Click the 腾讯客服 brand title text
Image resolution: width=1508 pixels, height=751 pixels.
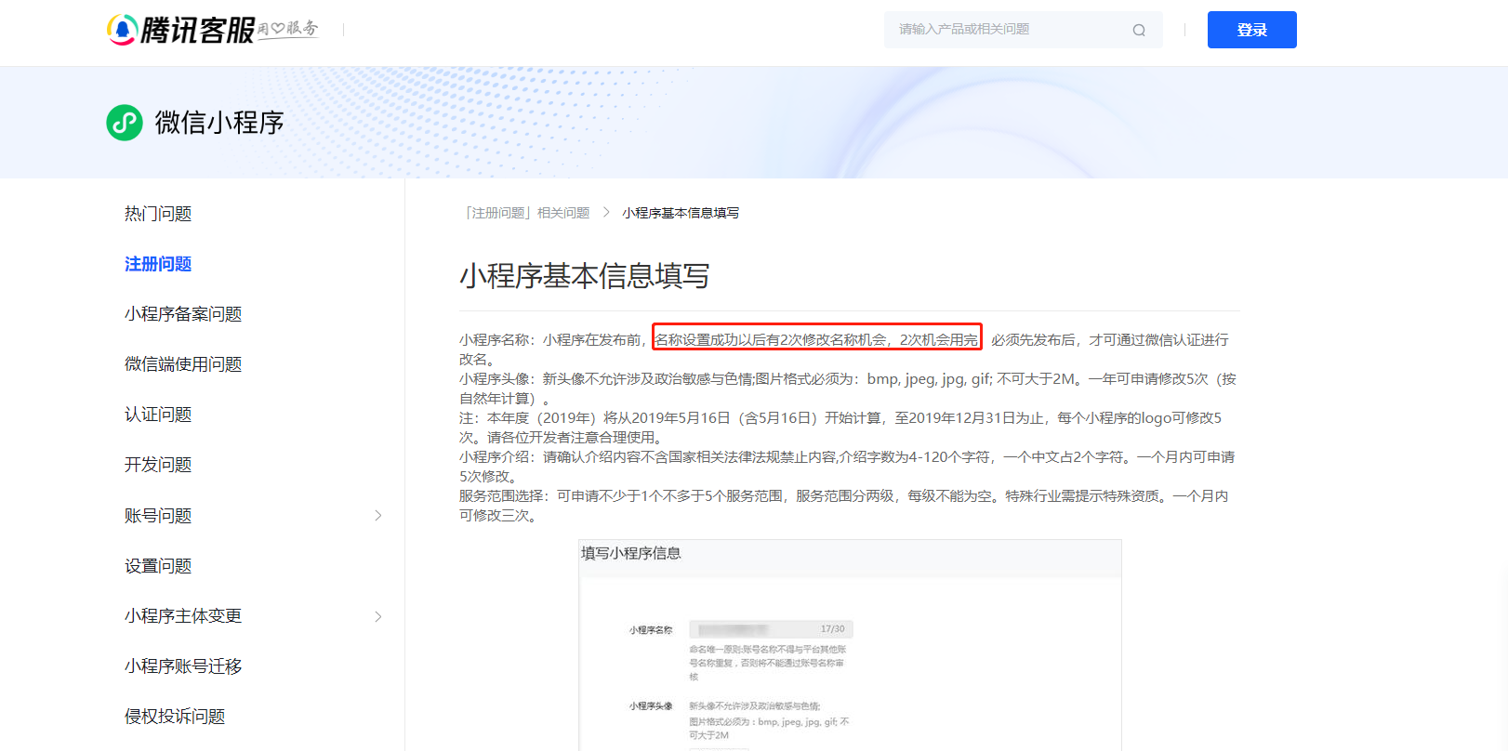pyautogui.click(x=197, y=30)
